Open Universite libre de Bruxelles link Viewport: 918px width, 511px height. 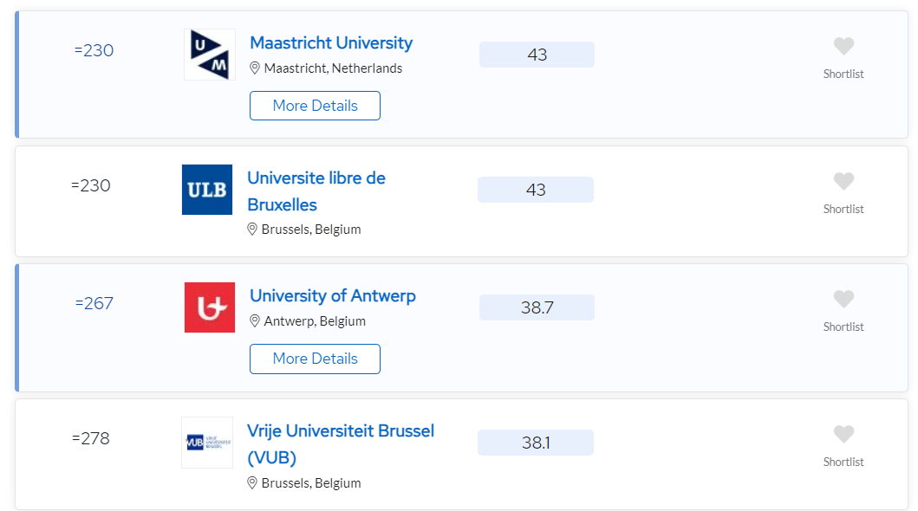[316, 191]
